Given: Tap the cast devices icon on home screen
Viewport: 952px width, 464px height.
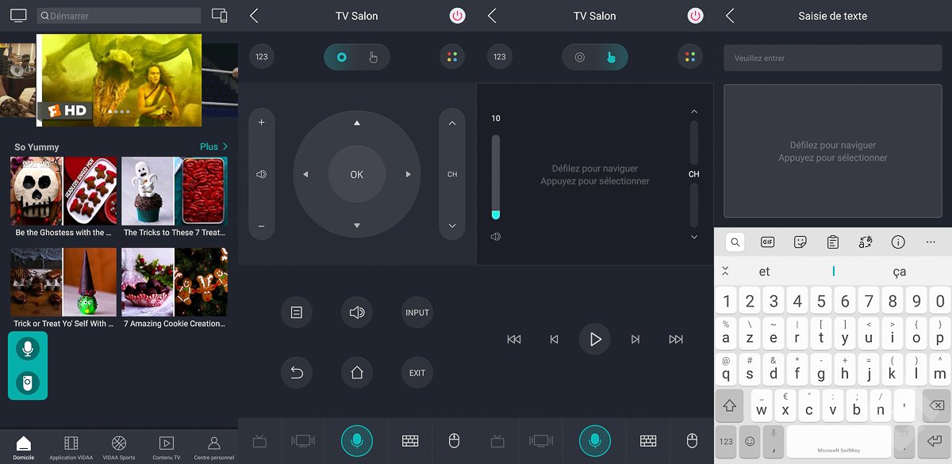Looking at the screenshot, I should 220,16.
